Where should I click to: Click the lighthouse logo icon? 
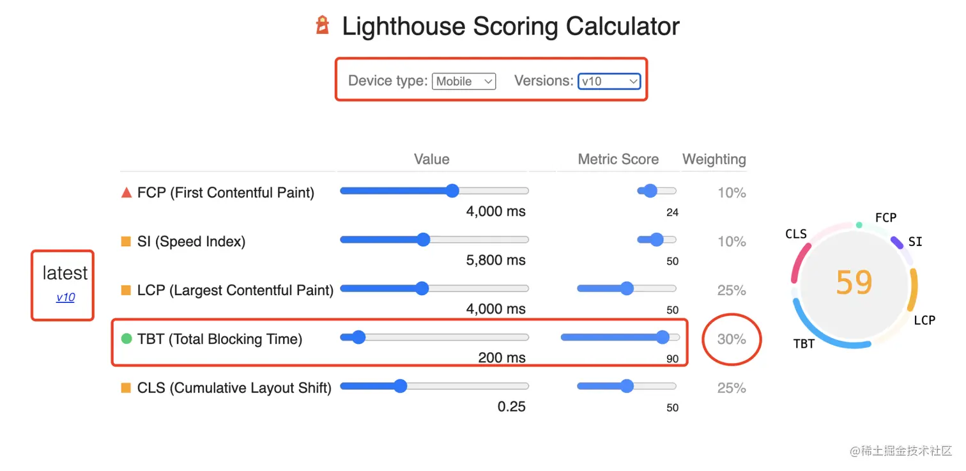point(323,26)
